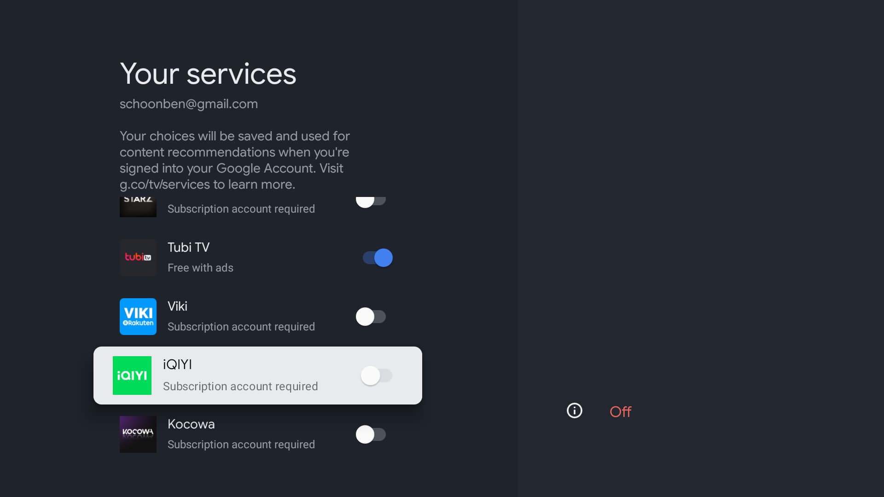
Task: Click the Kocowa app logo
Action: pos(138,434)
